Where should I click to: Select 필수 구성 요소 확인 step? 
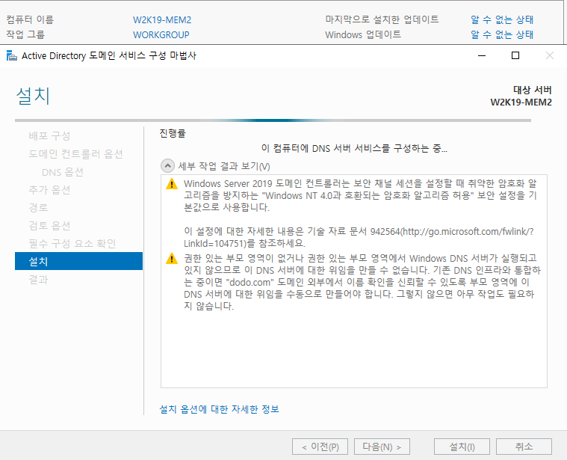(72, 244)
